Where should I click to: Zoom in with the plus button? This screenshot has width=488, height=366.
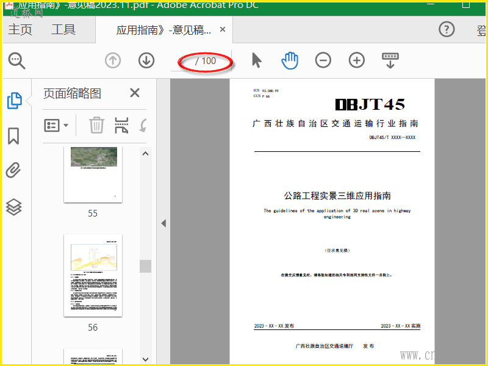click(x=357, y=60)
